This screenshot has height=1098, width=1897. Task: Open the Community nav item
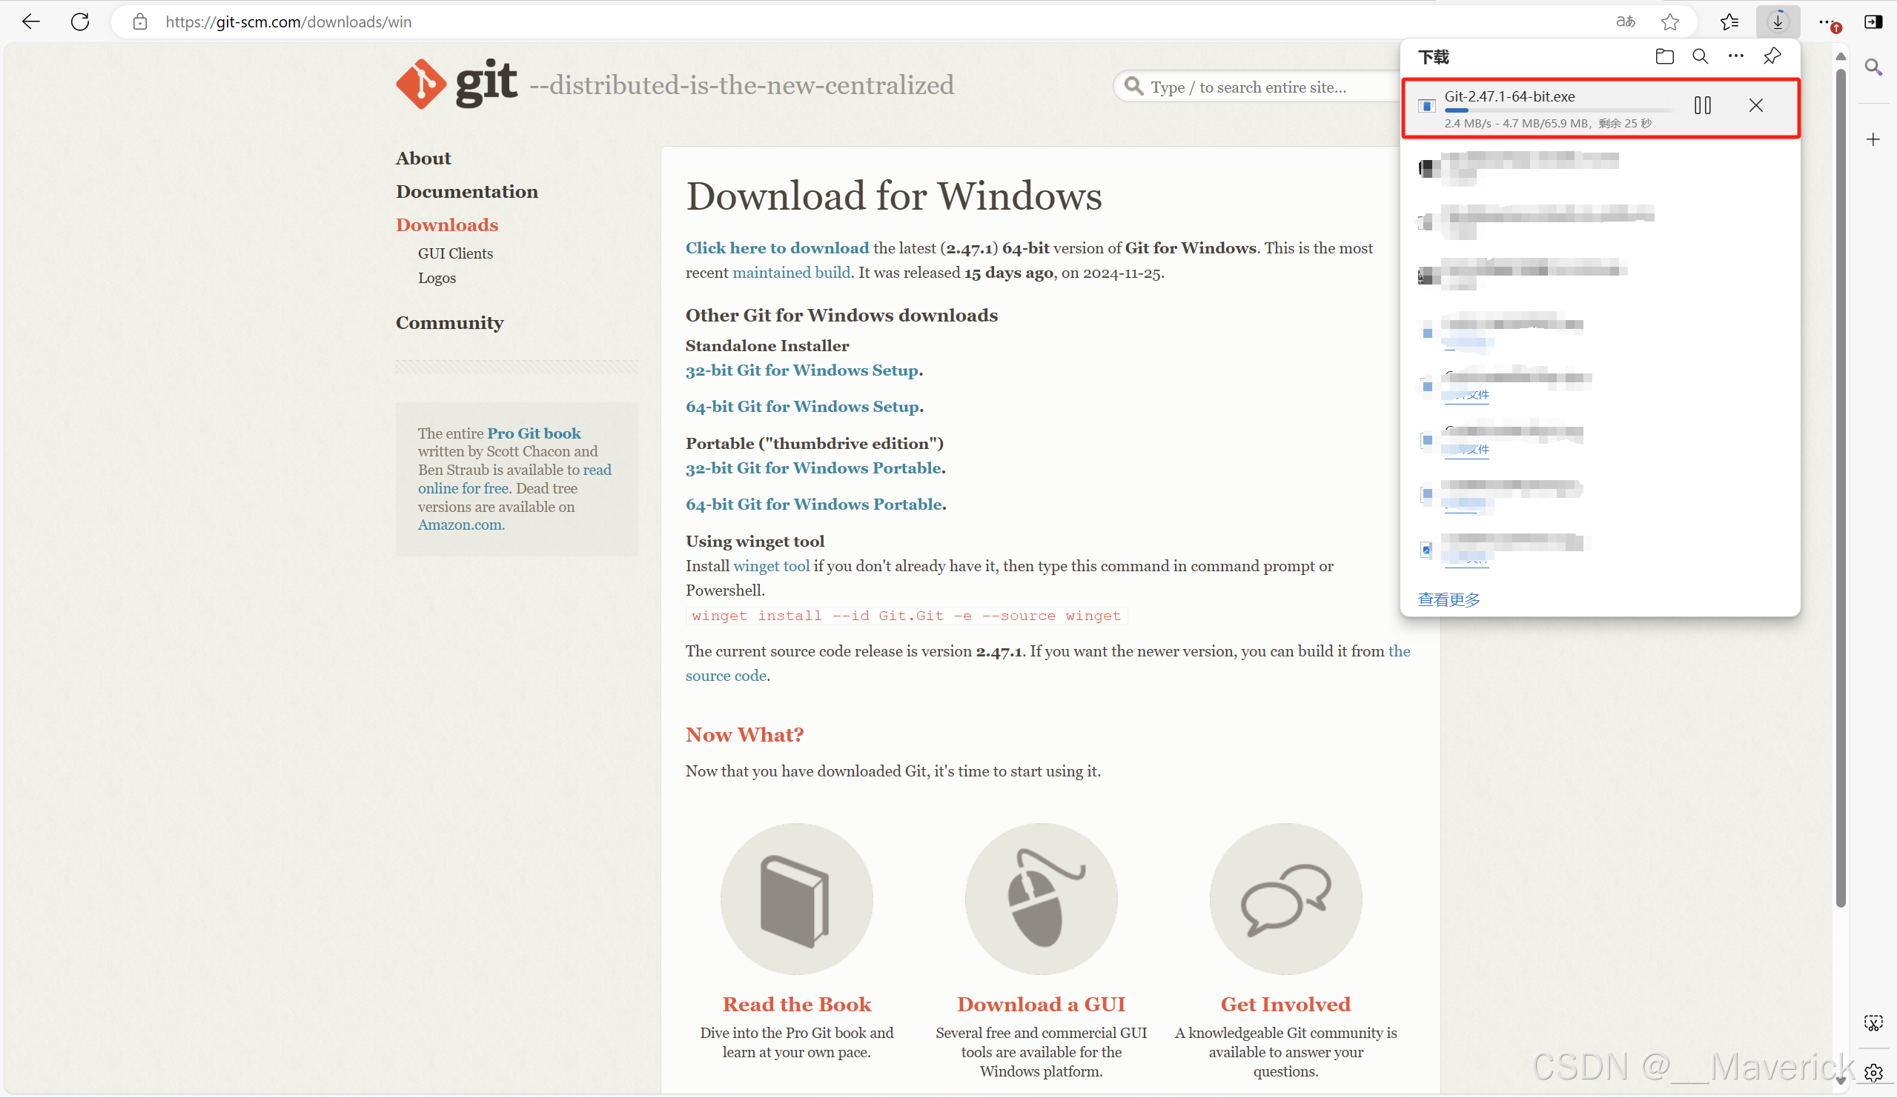pos(449,322)
